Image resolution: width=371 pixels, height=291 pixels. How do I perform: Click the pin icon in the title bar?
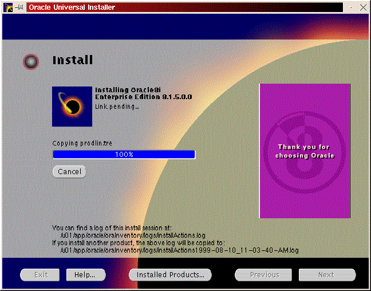click(x=19, y=7)
